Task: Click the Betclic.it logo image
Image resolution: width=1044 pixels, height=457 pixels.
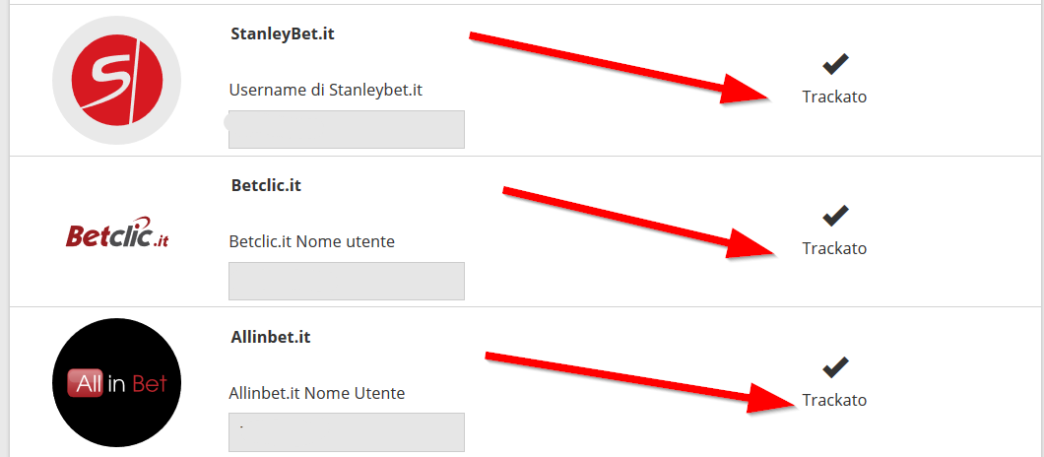Action: pos(117,232)
